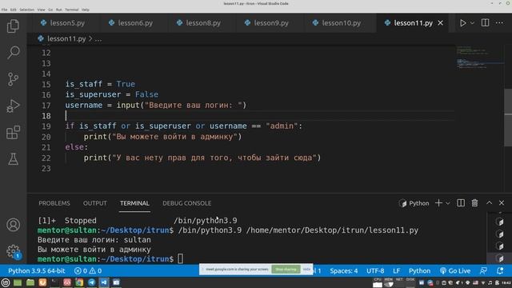This screenshot has width=512, height=288.
Task: Split the terminal
Action: (x=461, y=203)
